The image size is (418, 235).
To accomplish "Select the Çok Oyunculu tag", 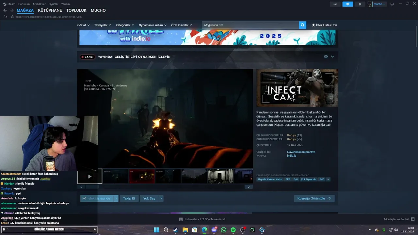I will (x=309, y=180).
